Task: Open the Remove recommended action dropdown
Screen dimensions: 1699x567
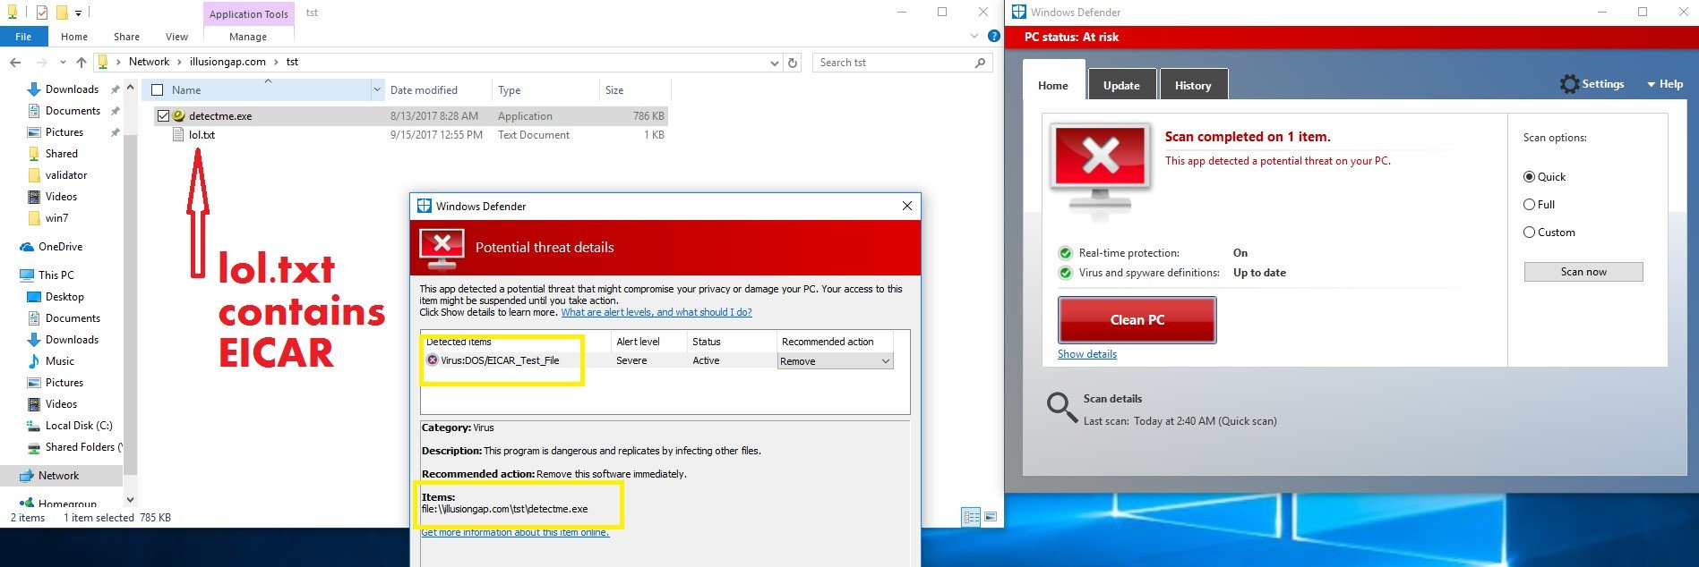Action: coord(835,361)
